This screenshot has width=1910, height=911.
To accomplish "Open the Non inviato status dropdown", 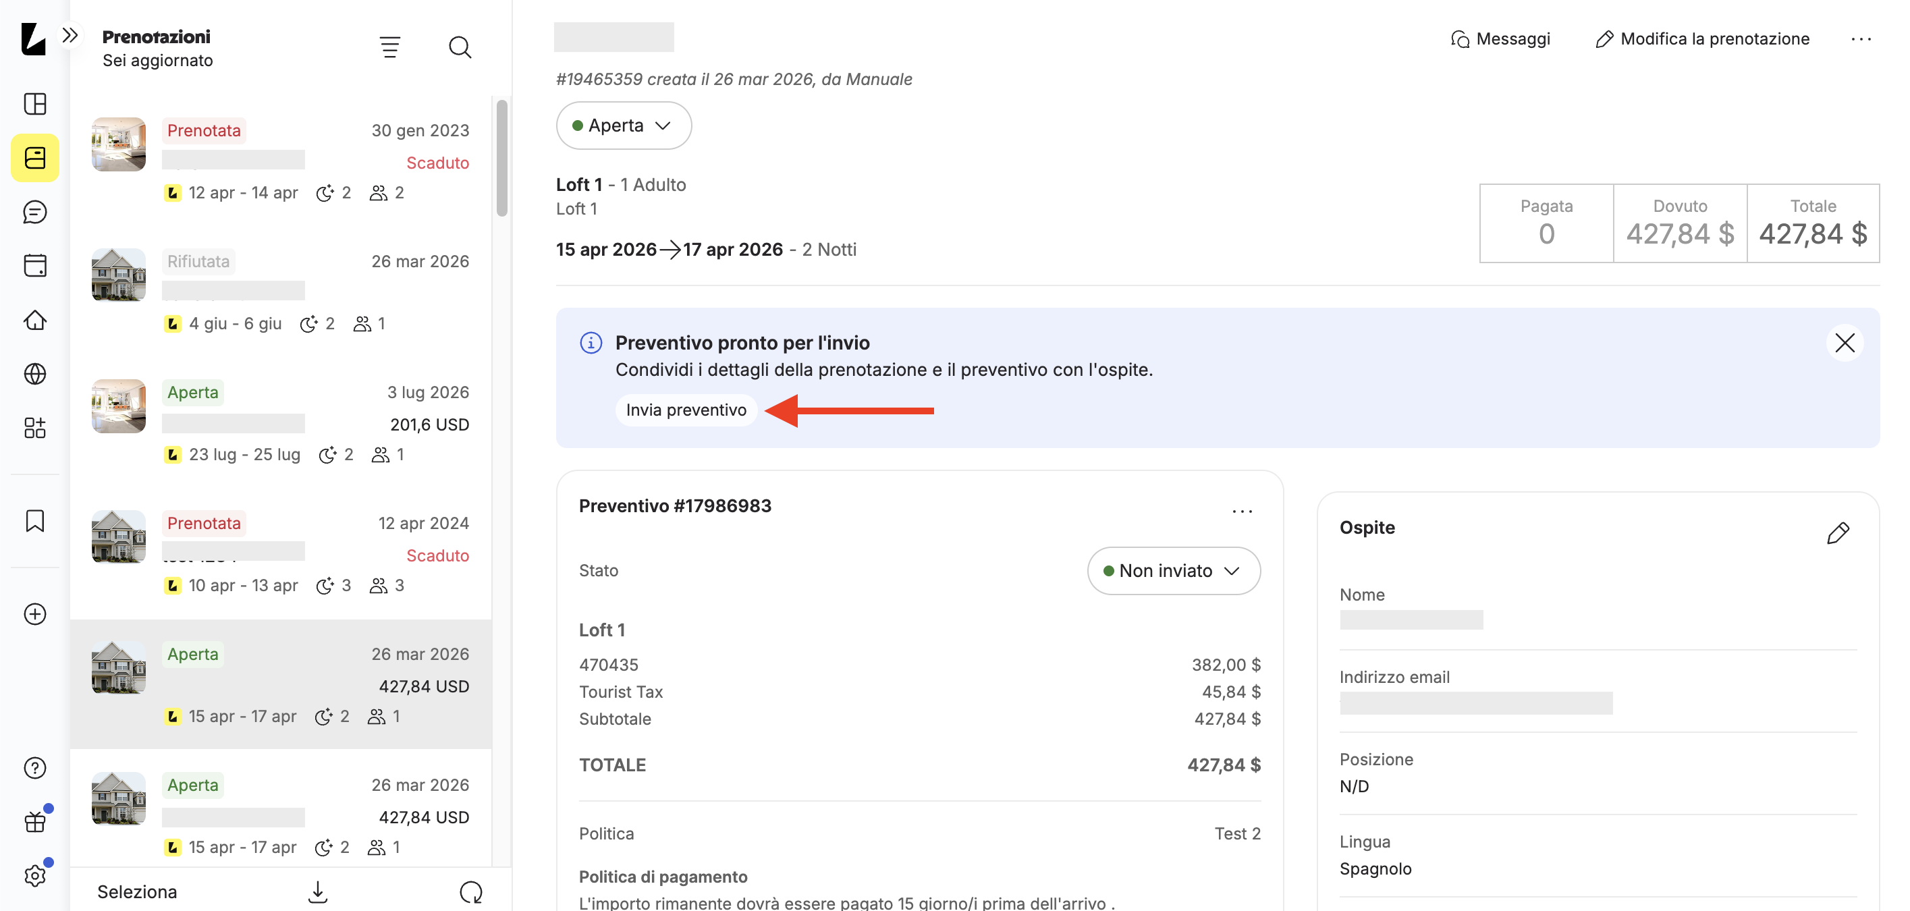I will (1173, 570).
